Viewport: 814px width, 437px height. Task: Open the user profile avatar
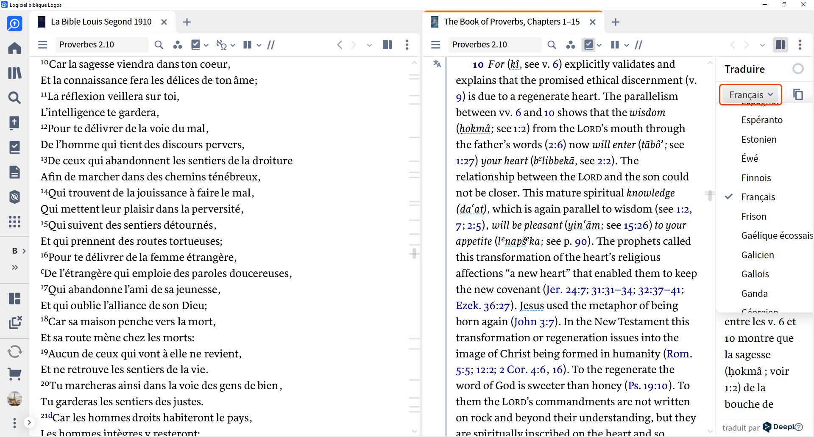pyautogui.click(x=14, y=398)
